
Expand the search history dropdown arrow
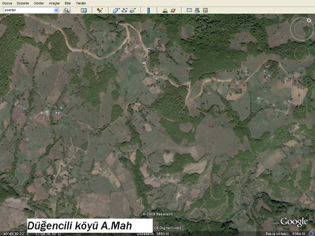pyautogui.click(x=56, y=10)
